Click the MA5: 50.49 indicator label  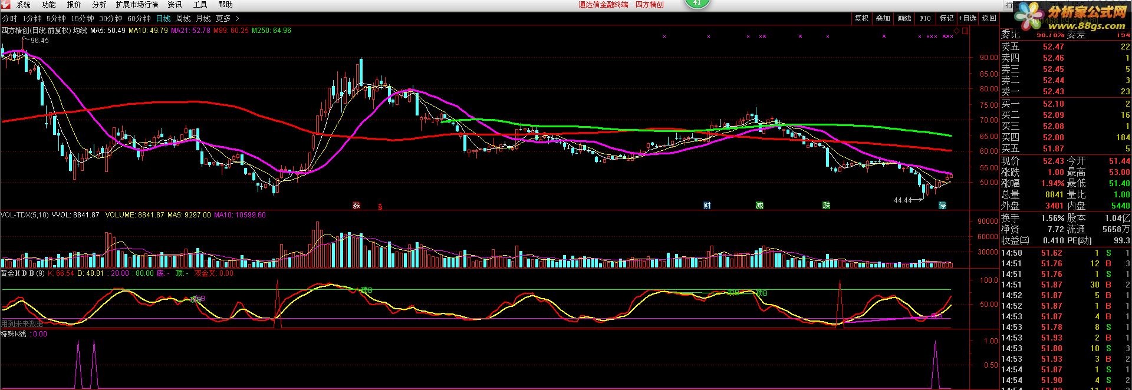point(108,31)
